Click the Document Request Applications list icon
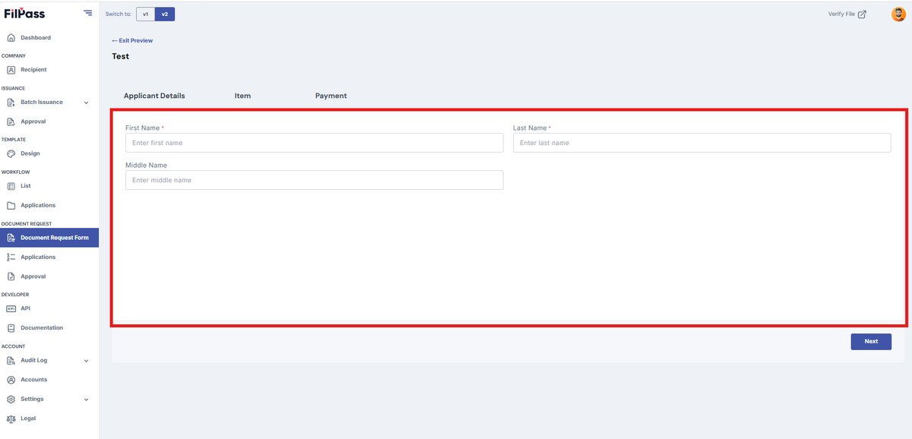 (x=11, y=257)
